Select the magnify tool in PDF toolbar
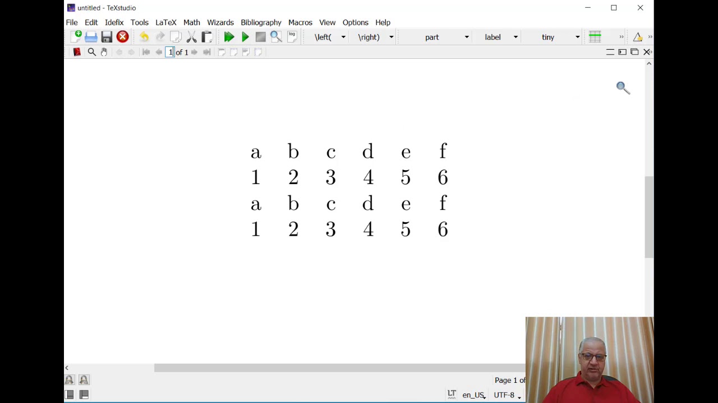Viewport: 718px width, 403px height. click(91, 52)
